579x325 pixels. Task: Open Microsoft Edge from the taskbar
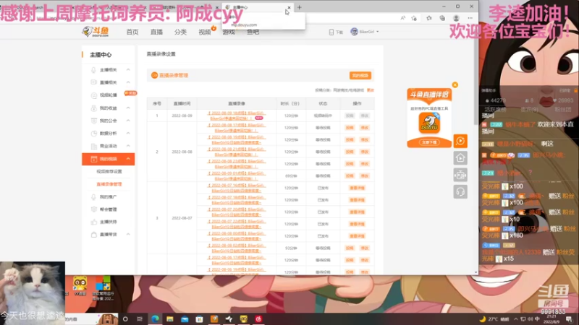[155, 319]
